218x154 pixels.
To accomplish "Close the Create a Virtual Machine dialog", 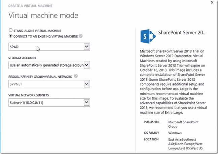I will 212,2.
